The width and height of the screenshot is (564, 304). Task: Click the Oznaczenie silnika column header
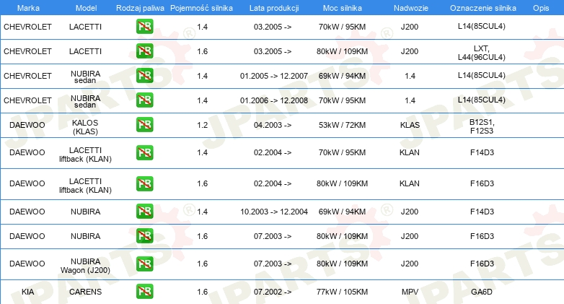tap(483, 8)
